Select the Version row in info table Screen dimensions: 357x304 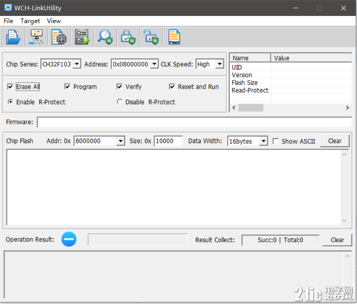[x=291, y=75]
